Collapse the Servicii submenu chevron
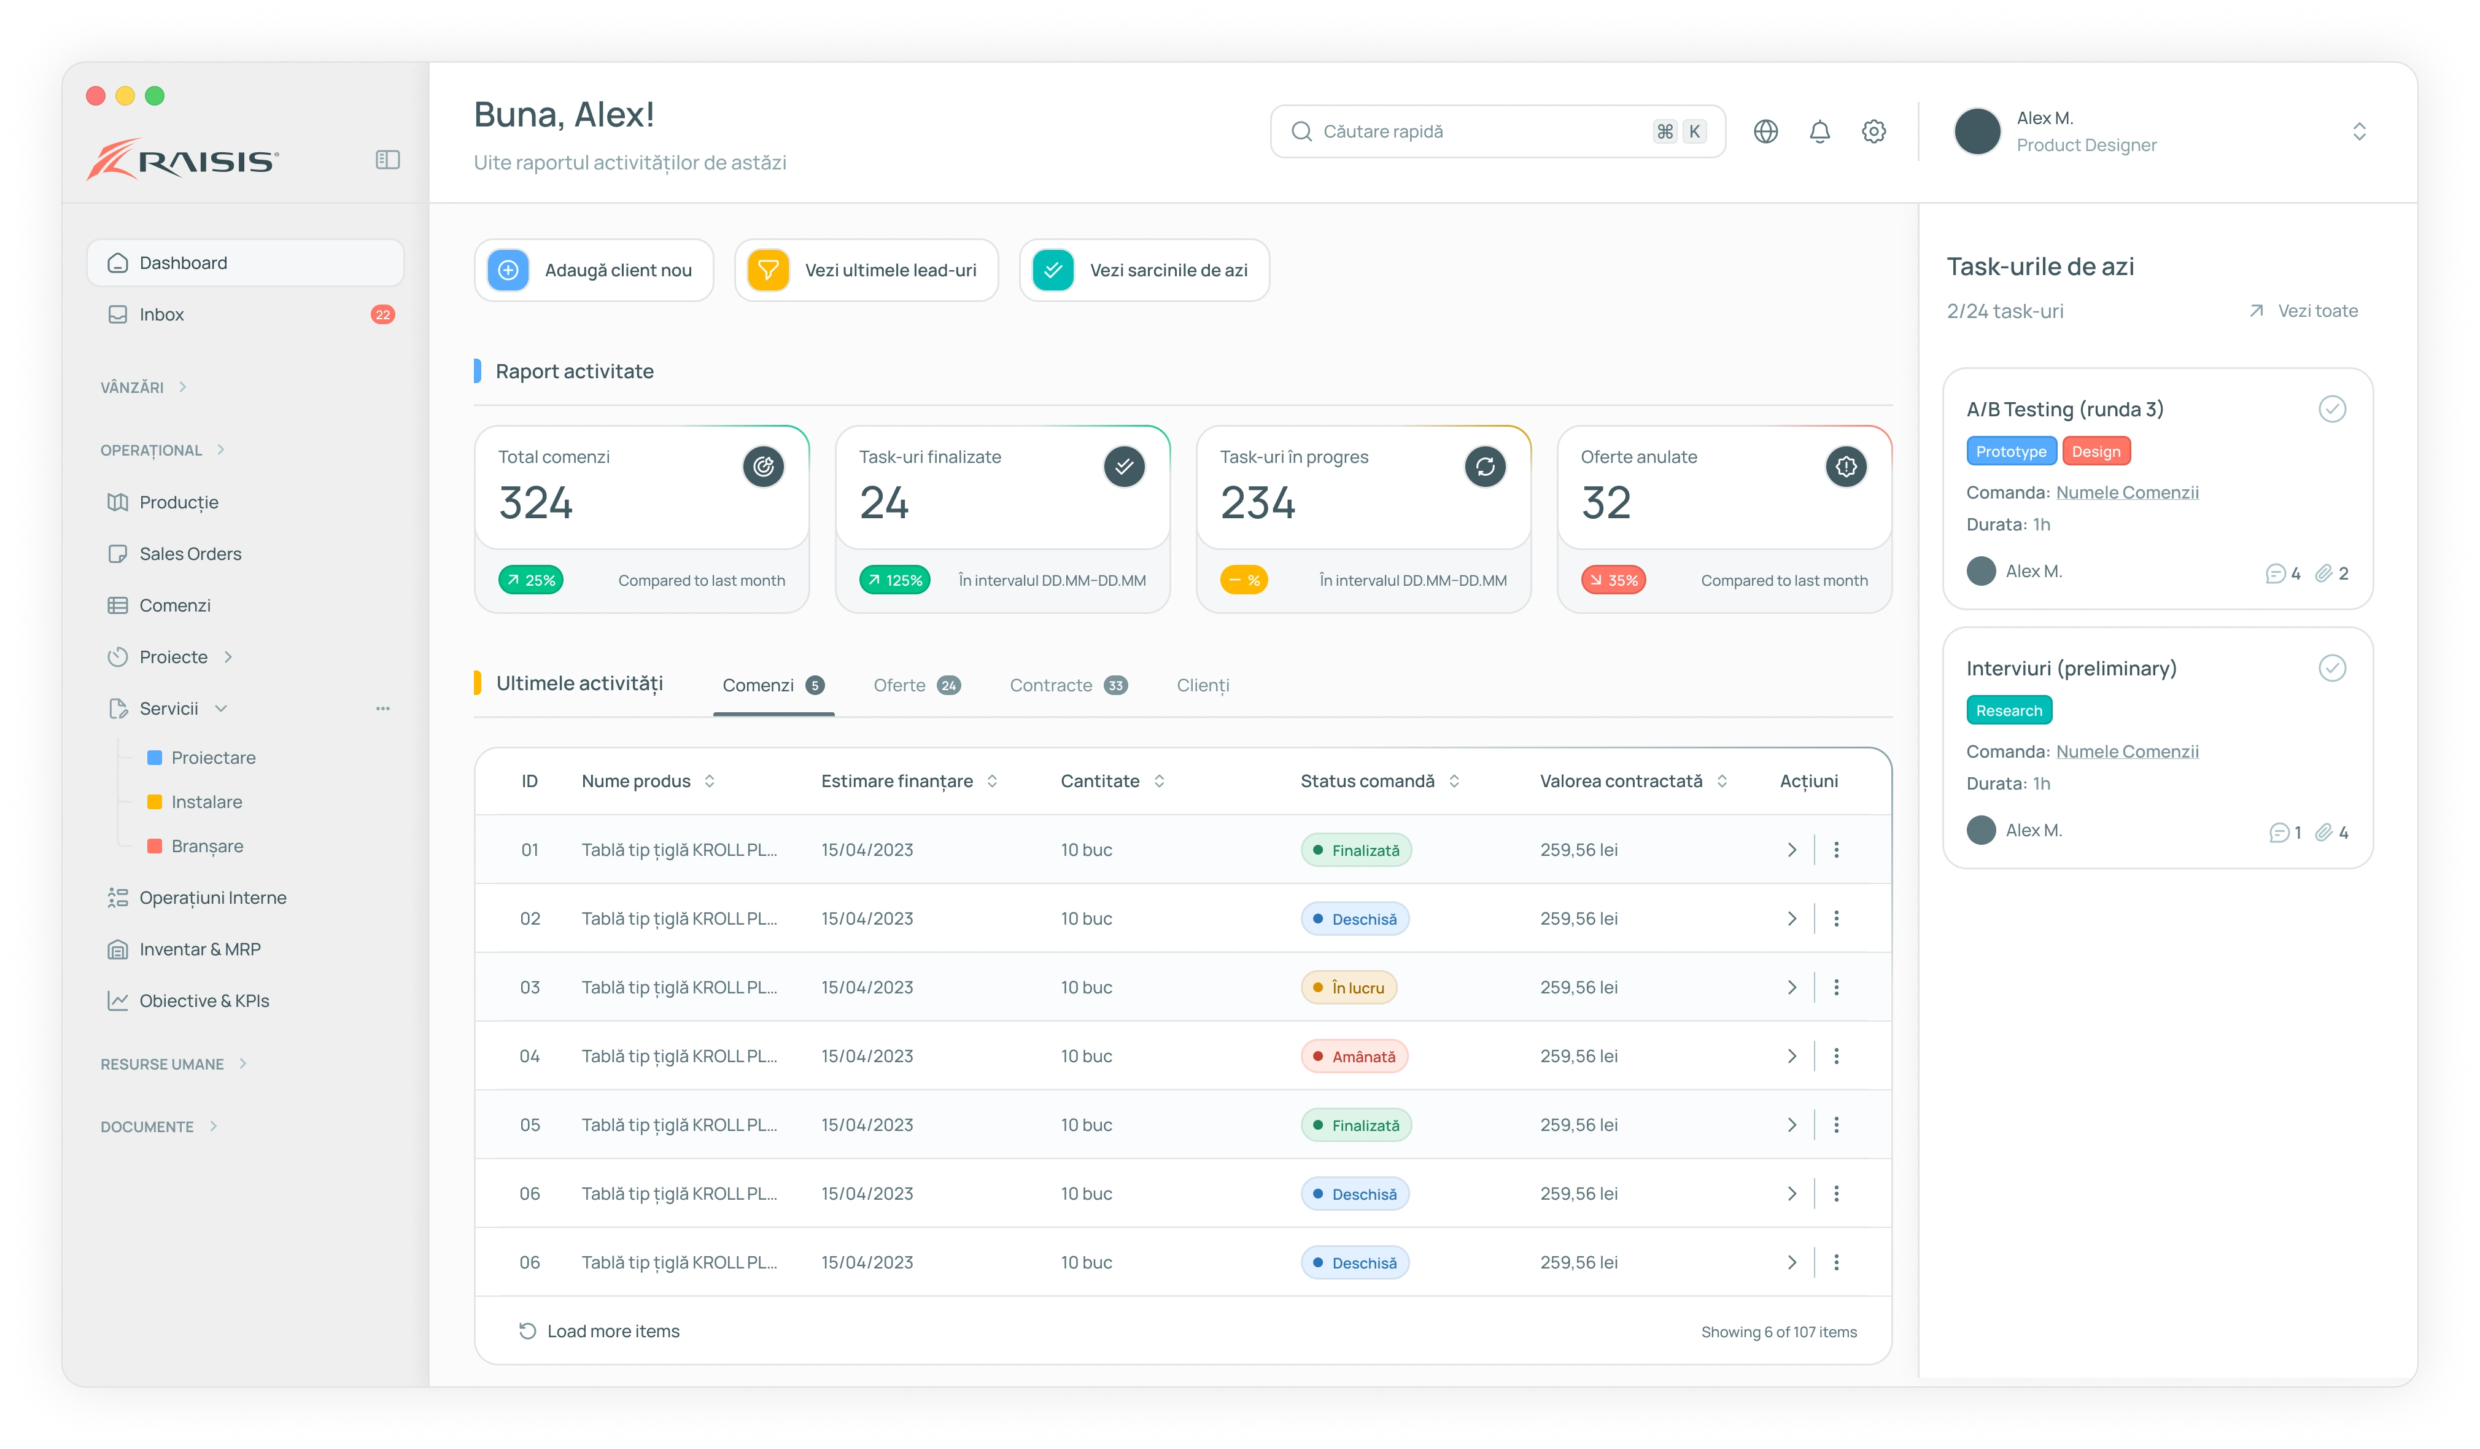Image resolution: width=2480 pixels, height=1449 pixels. coord(222,709)
